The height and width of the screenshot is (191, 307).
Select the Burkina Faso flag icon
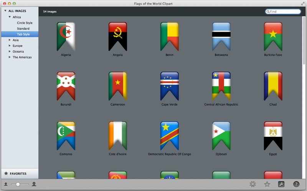273,37
